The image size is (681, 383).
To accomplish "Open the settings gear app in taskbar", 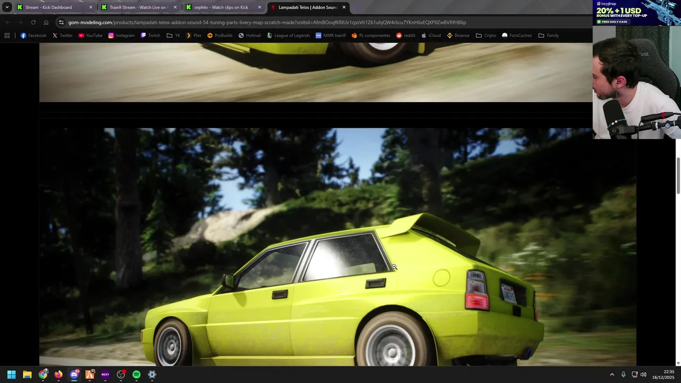I will point(152,374).
